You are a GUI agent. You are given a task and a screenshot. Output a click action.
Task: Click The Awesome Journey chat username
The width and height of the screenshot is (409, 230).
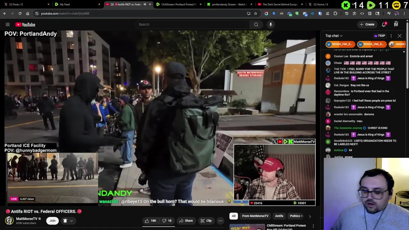(348, 128)
